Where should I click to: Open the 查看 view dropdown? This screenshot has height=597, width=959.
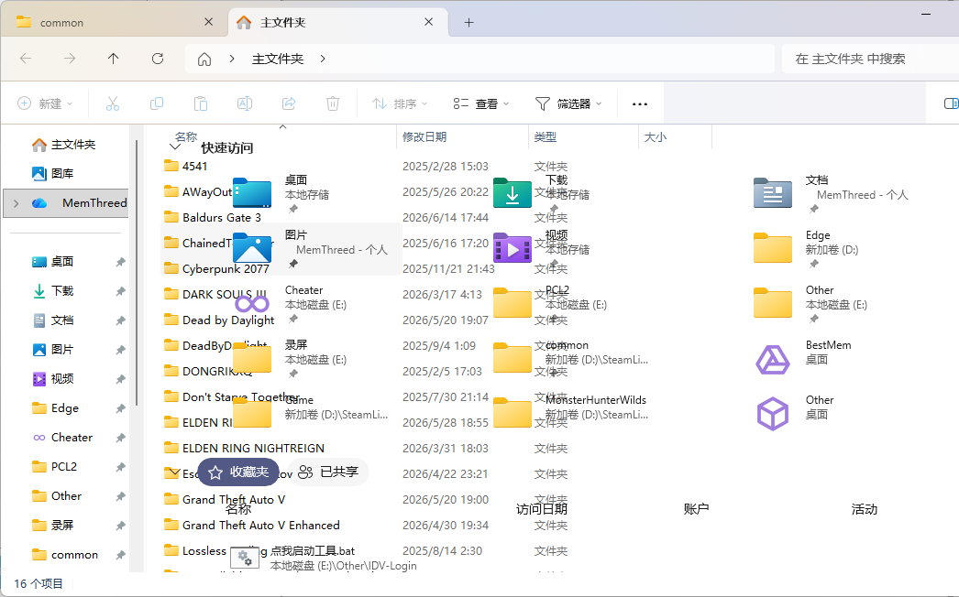(x=481, y=103)
